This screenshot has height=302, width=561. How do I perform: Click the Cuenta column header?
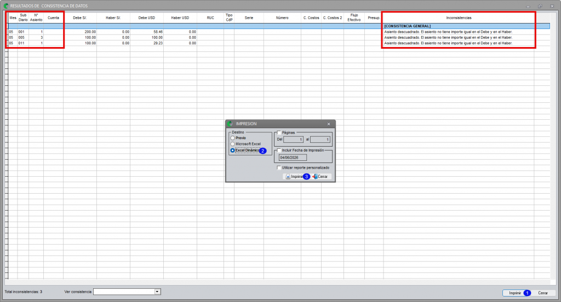click(53, 18)
